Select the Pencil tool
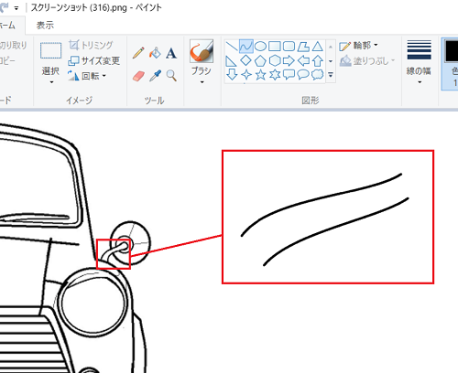Image resolution: width=458 pixels, height=373 pixels. point(138,53)
